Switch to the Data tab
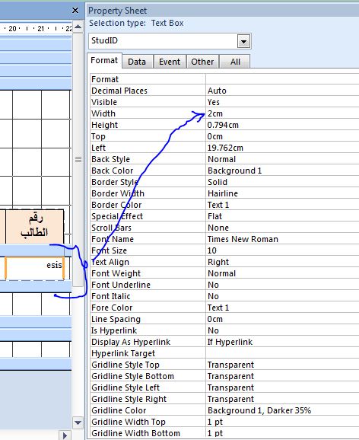 click(137, 62)
